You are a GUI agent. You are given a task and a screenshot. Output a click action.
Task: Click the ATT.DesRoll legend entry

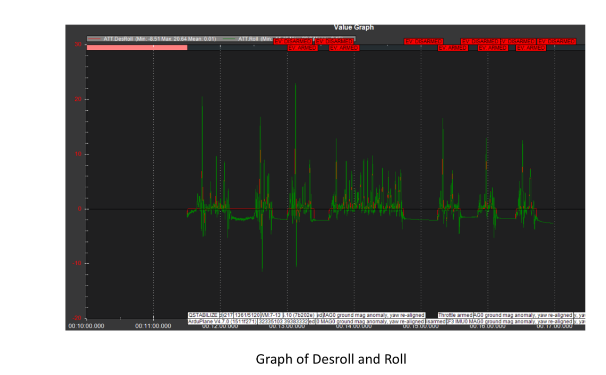151,39
